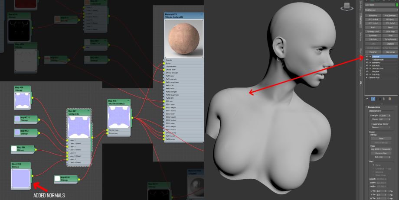The width and height of the screenshot is (399, 200).
Task: Open the Modifier List dropdown
Action: click(x=381, y=10)
